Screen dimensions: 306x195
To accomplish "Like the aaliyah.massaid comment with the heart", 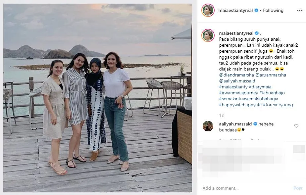I will click(296, 126).
